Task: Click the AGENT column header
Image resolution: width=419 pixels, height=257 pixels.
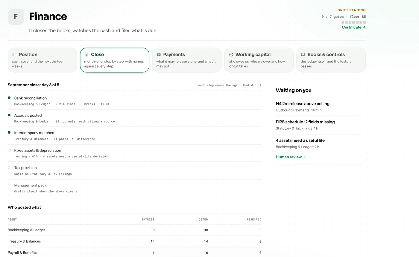Action: pos(12,219)
